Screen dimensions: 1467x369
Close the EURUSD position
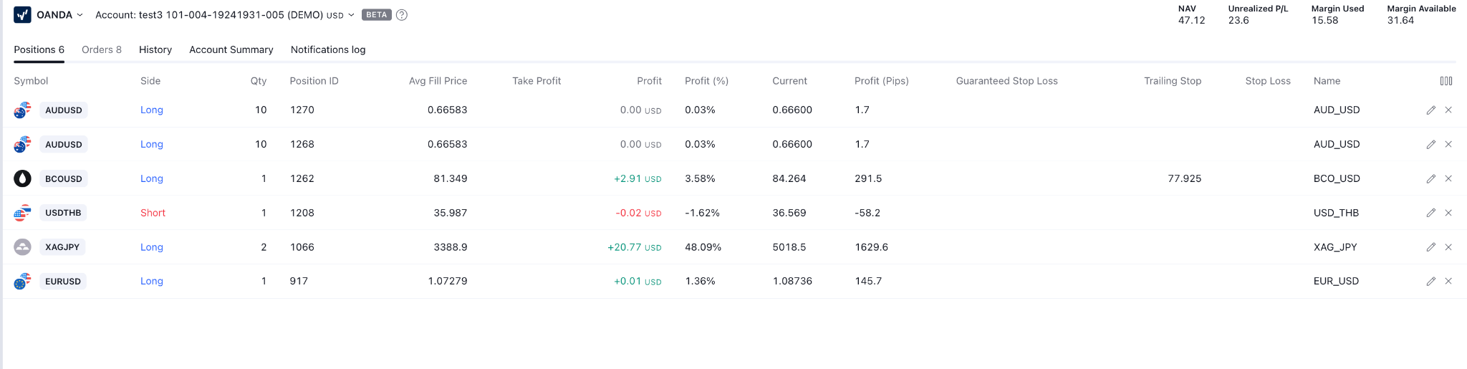click(1448, 282)
